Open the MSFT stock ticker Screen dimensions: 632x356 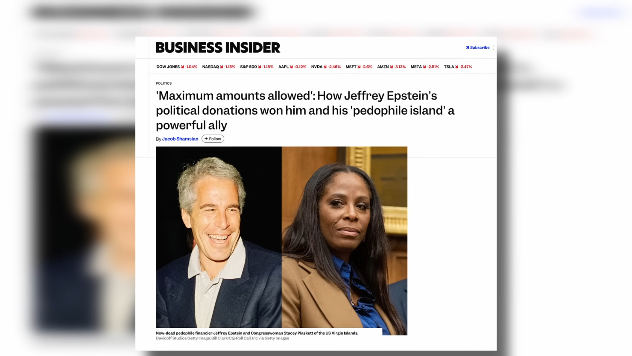click(x=359, y=67)
